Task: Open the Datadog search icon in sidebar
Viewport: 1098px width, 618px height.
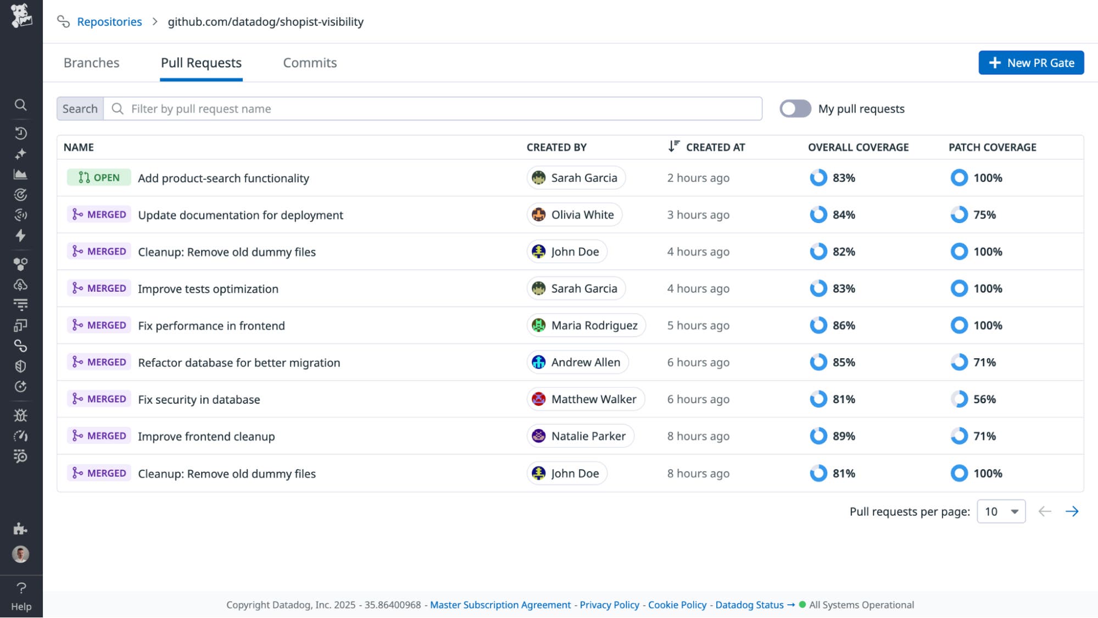Action: point(21,104)
